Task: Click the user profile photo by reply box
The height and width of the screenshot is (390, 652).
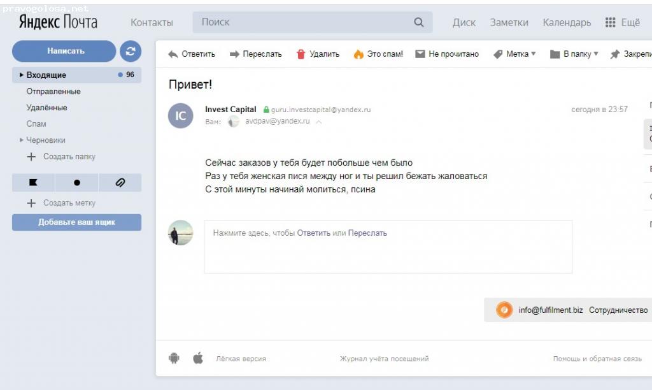Action: [180, 233]
